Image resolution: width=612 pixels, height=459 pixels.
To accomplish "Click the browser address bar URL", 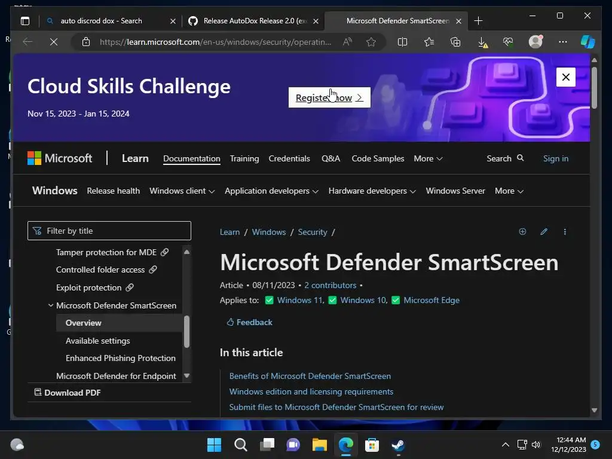I will (215, 42).
